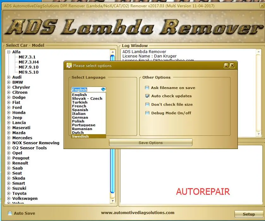265x221 pixels.
Task: Select the Smart tree item
Action: click(x=19, y=183)
